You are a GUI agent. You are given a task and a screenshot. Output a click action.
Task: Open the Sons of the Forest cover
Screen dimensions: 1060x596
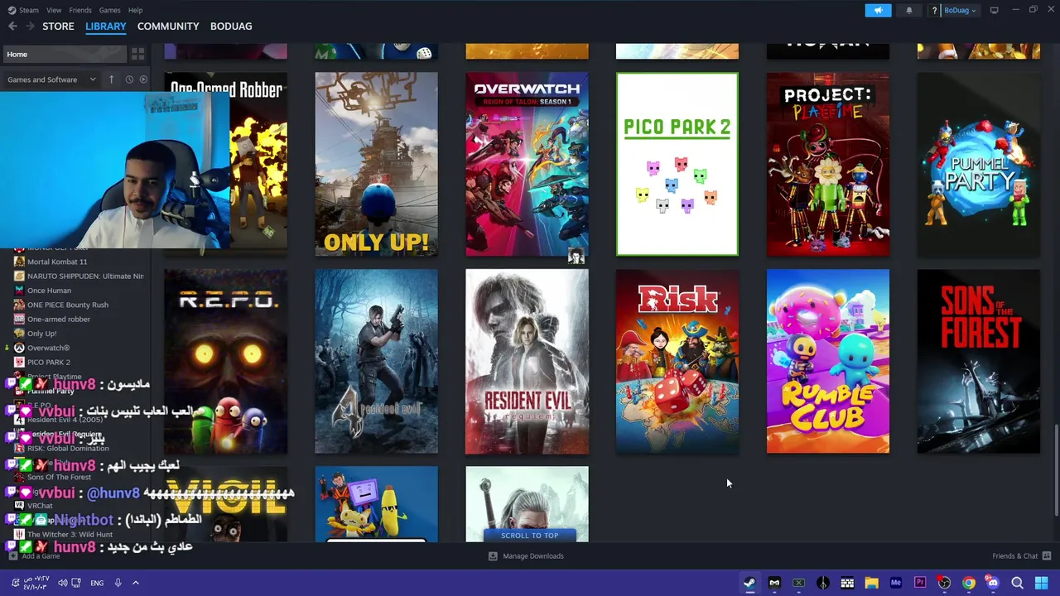coord(979,361)
